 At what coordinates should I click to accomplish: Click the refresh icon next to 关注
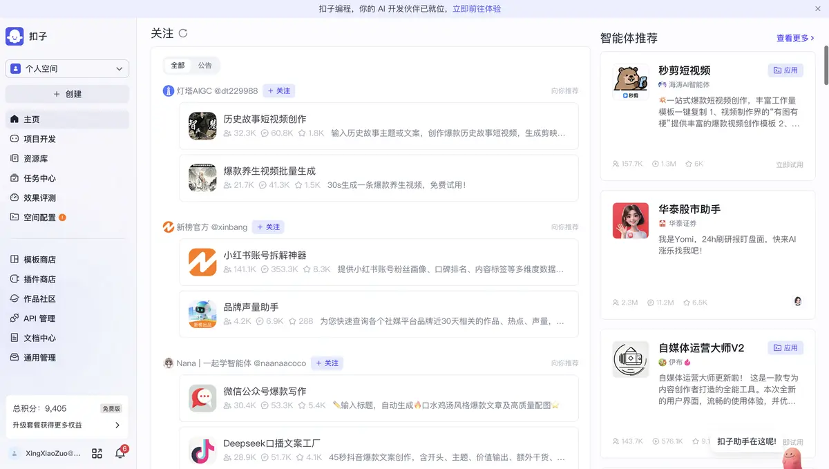183,33
